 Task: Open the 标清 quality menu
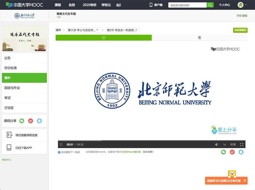tap(233, 144)
